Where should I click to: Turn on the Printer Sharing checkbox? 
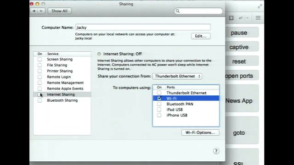tap(40, 71)
